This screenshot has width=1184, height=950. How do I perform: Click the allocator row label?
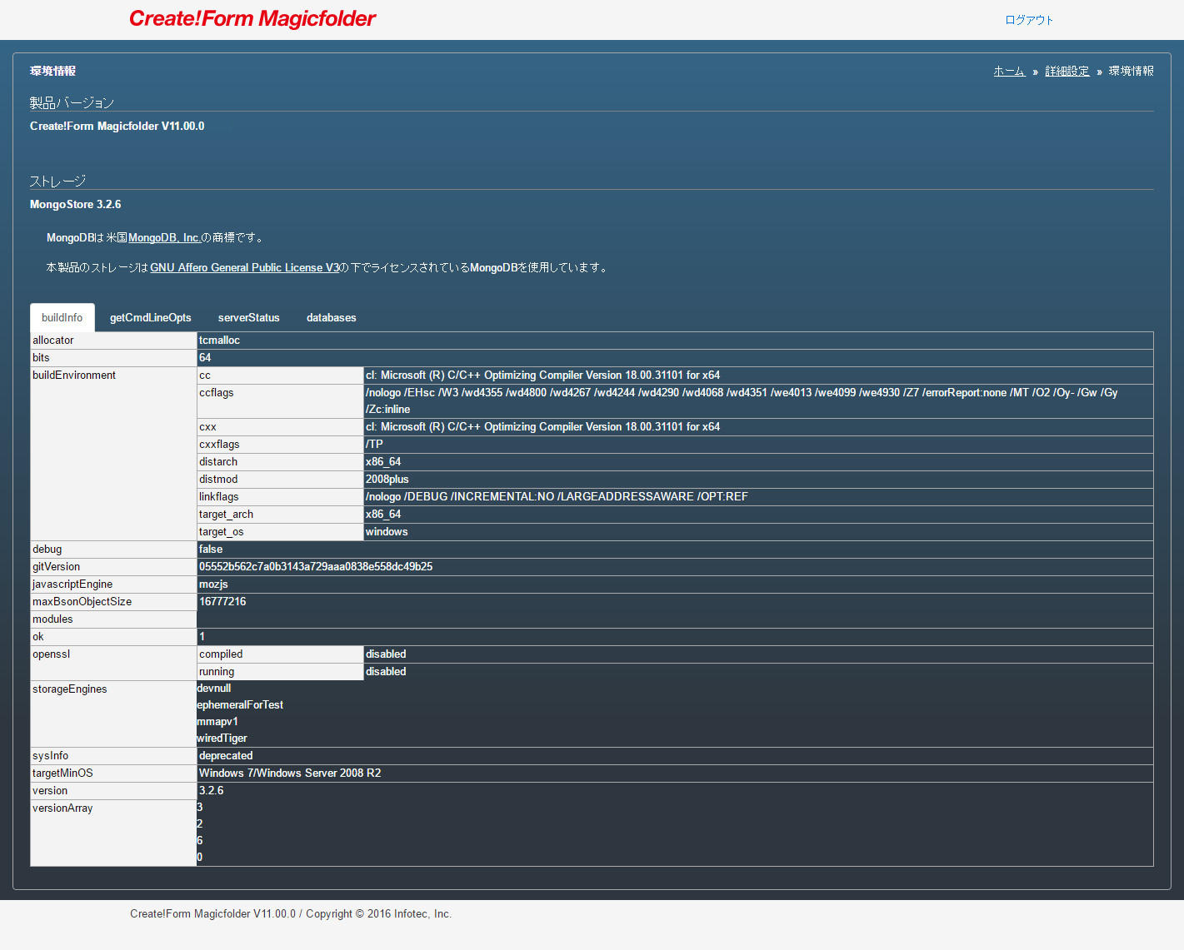pos(113,341)
